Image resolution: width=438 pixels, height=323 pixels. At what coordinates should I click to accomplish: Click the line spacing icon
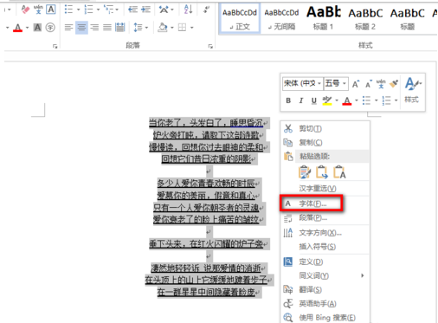click(x=138, y=28)
